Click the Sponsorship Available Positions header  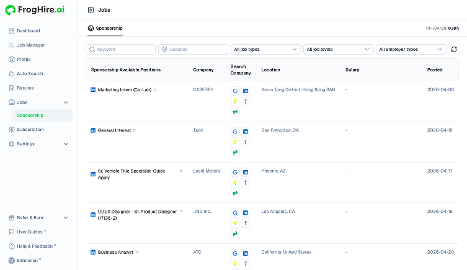[126, 70]
